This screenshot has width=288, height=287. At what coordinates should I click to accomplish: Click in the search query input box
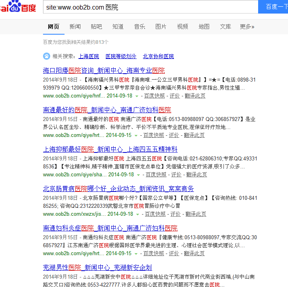151,7
